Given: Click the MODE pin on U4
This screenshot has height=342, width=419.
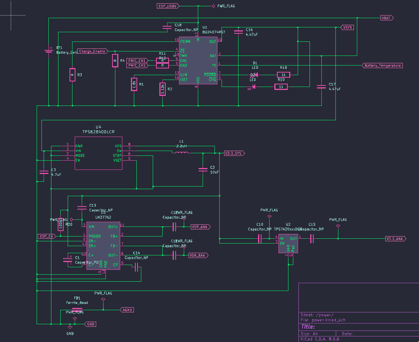Looking at the screenshot, I should [80, 155].
